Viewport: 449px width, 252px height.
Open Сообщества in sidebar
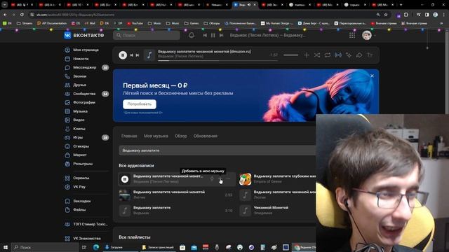(x=84, y=94)
